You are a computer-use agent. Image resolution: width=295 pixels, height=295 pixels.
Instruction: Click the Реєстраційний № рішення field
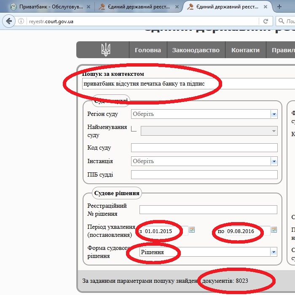click(x=208, y=209)
